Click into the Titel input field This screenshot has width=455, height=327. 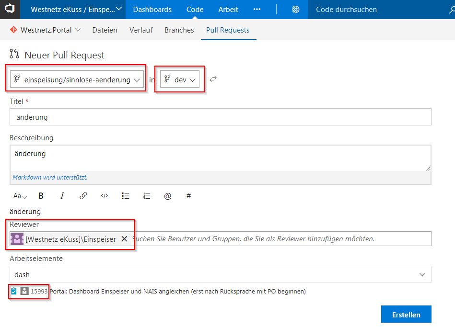tap(220, 117)
